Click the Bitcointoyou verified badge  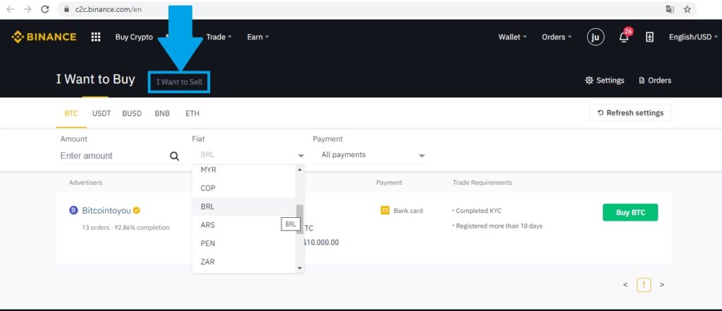136,211
